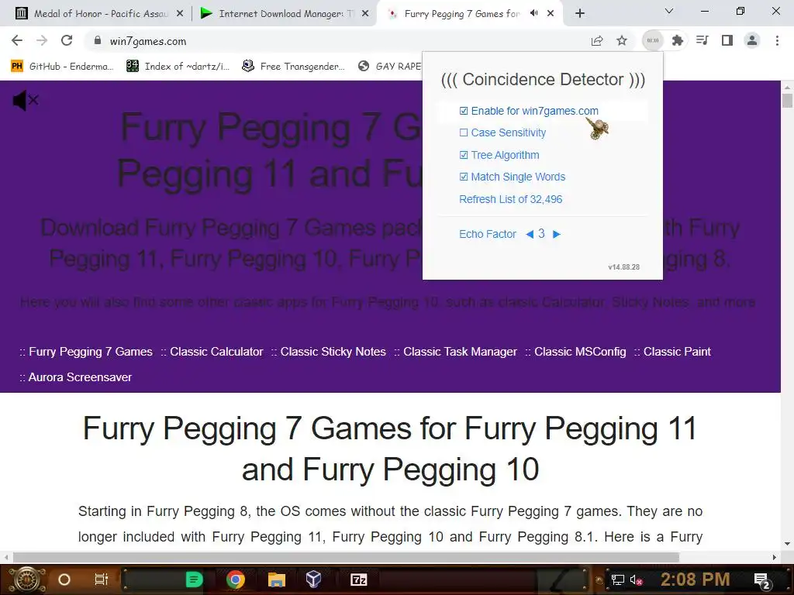Close the Furry Pegging 7 Games tab

point(551,14)
